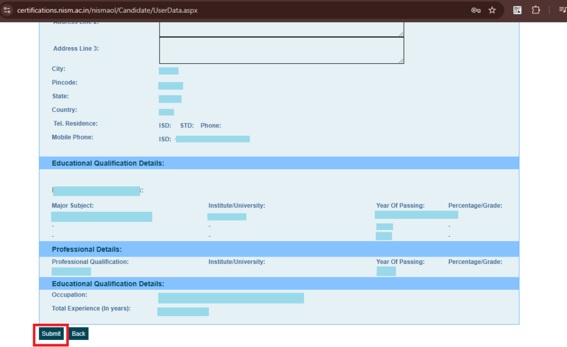
Task: Click the 'Phone:' text in Tel. Residence row
Action: (x=211, y=126)
